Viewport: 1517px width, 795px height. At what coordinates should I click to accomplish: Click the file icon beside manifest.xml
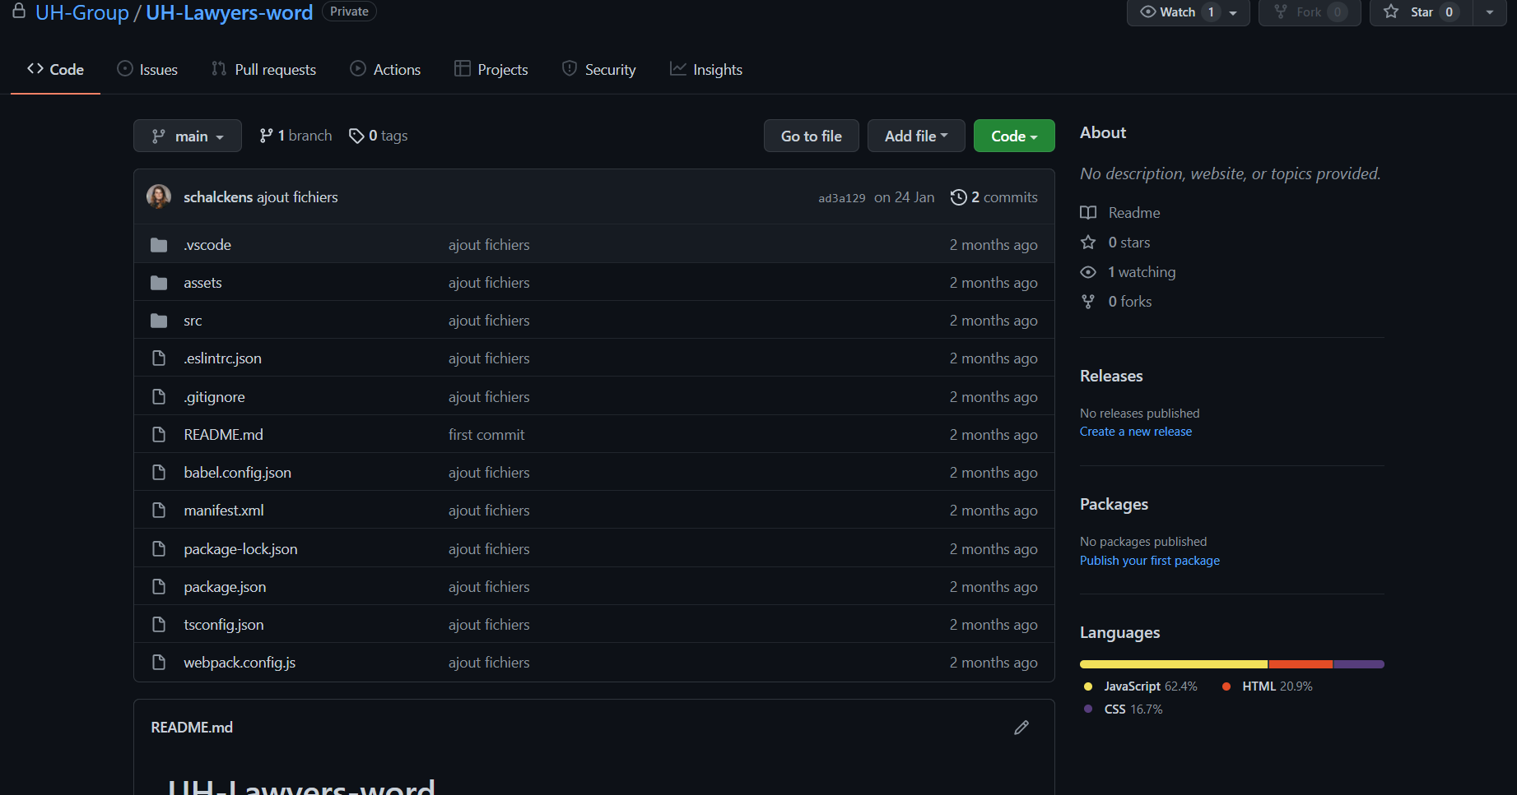159,511
